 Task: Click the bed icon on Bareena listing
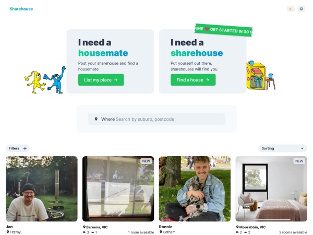tap(84, 232)
